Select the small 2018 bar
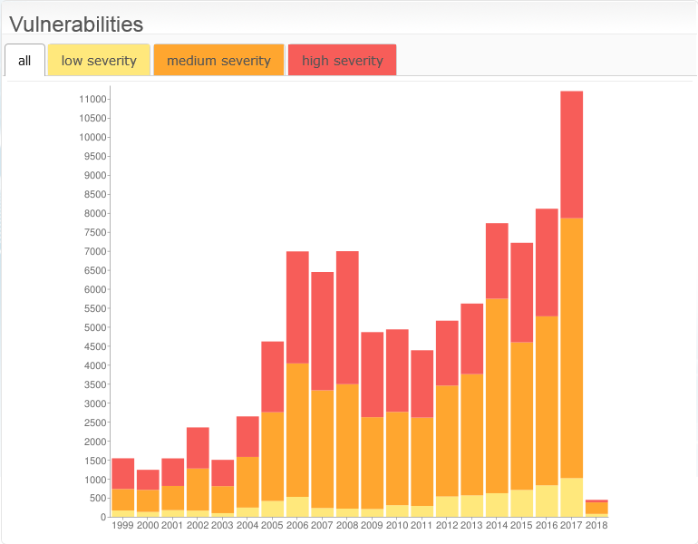Screen dimensions: 698x544 pos(596,508)
